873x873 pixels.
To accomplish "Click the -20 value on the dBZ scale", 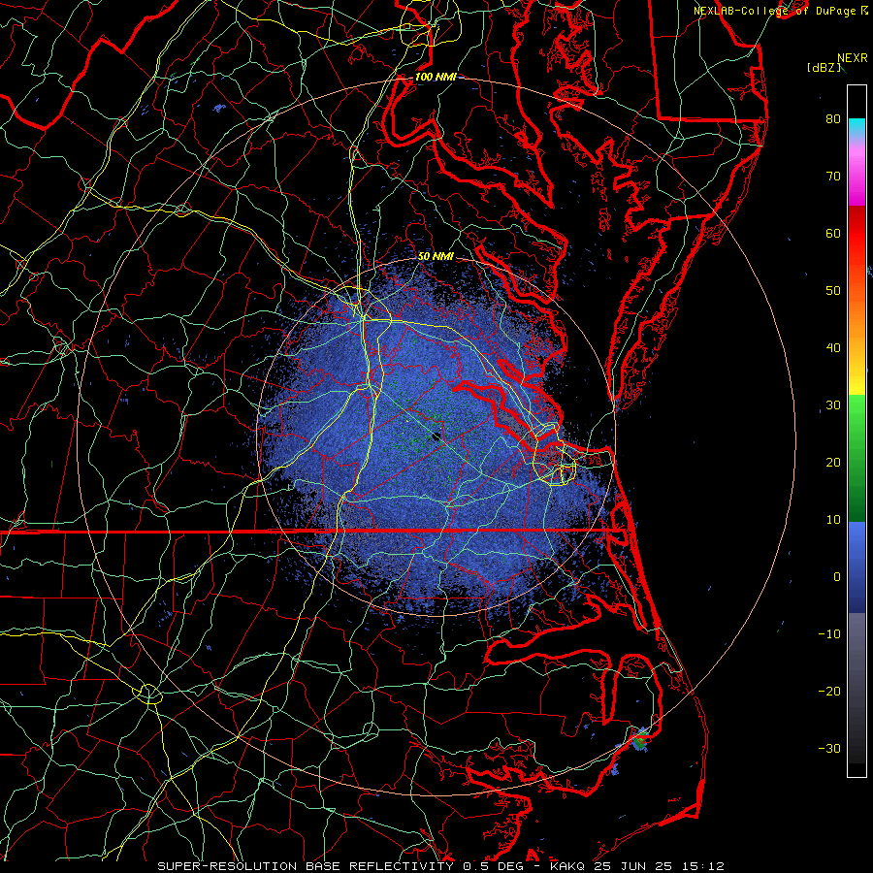I will [829, 692].
